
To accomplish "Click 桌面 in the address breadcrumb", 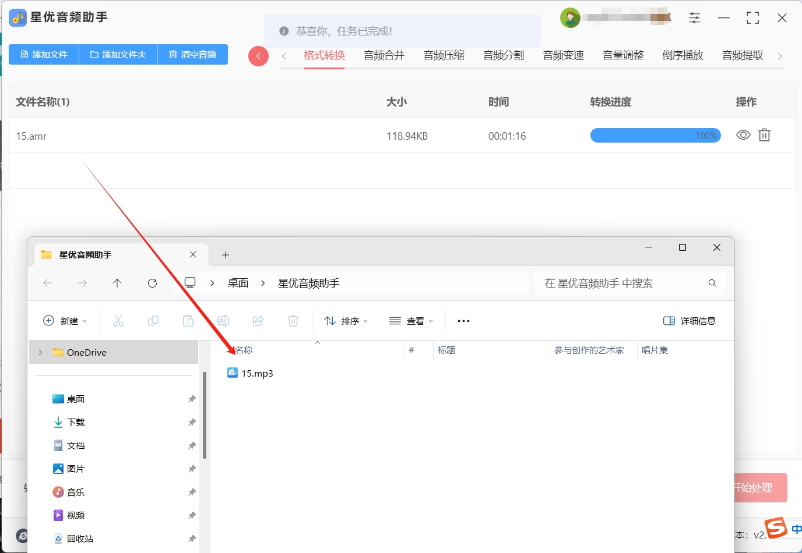I will pyautogui.click(x=238, y=283).
